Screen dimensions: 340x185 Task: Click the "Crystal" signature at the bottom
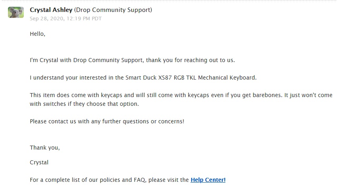[x=39, y=162]
